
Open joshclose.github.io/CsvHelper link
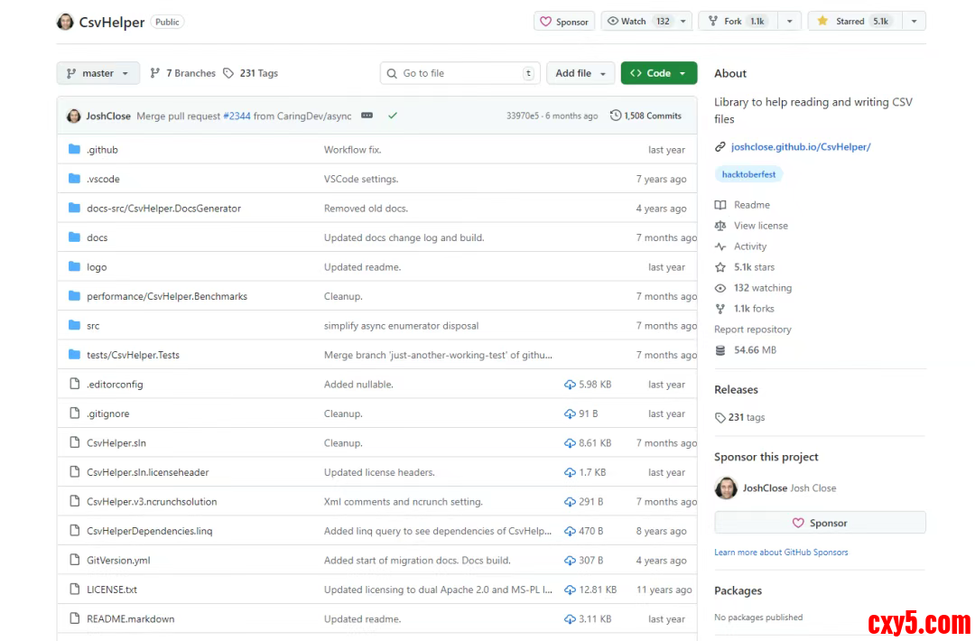(800, 146)
